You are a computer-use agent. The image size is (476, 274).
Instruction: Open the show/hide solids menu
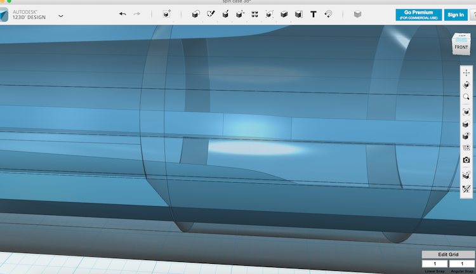coord(466,136)
